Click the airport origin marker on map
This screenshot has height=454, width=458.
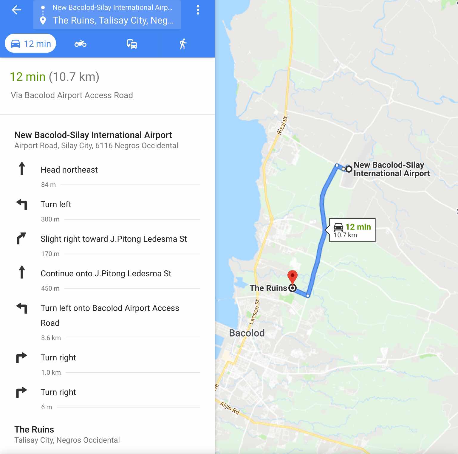pyautogui.click(x=349, y=169)
